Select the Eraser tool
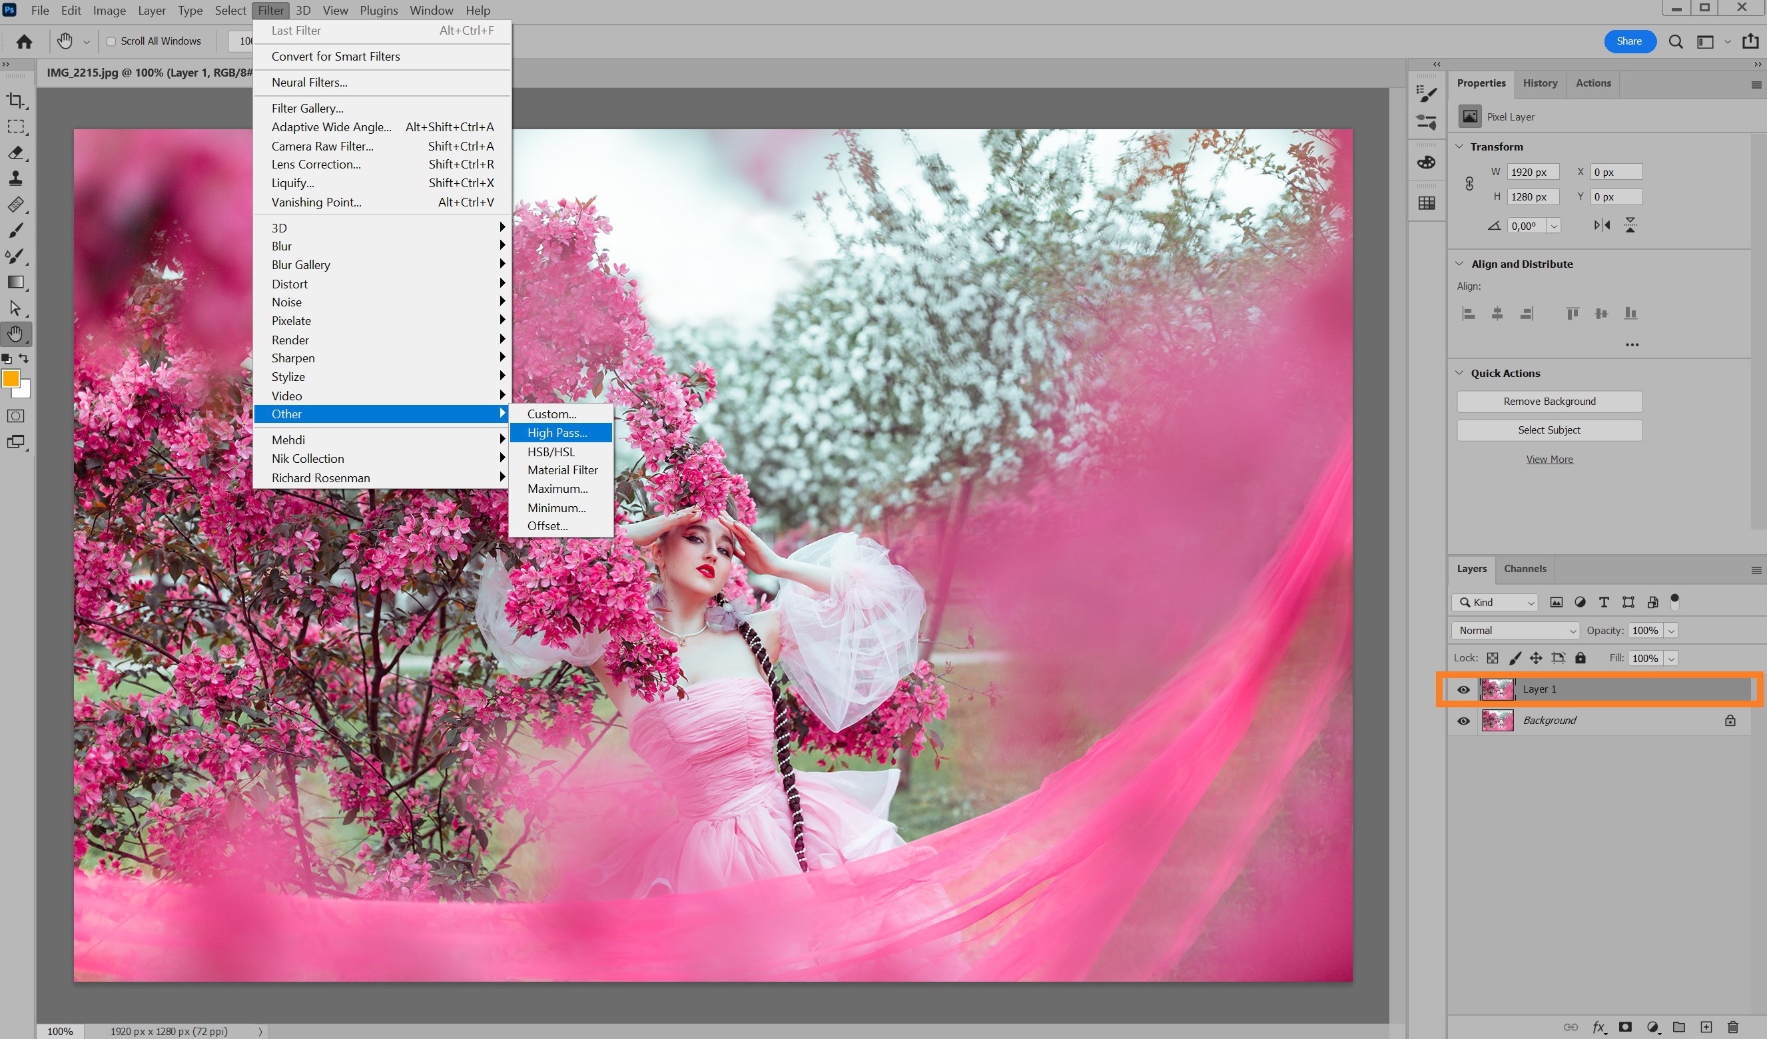This screenshot has width=1767, height=1039. coord(15,153)
